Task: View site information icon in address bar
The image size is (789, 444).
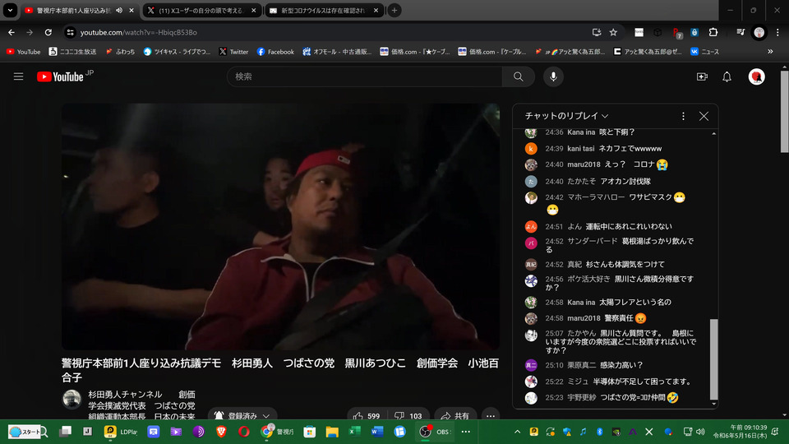Action: [x=71, y=32]
